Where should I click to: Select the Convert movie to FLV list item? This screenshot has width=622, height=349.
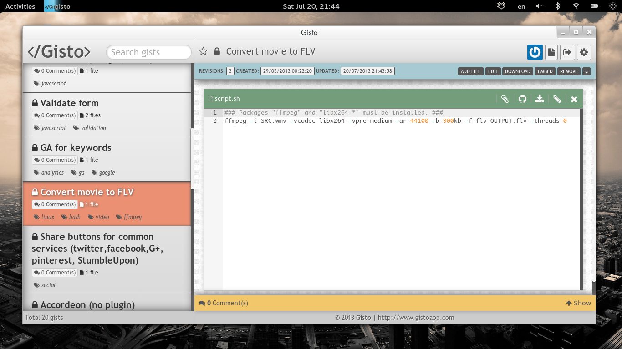107,204
